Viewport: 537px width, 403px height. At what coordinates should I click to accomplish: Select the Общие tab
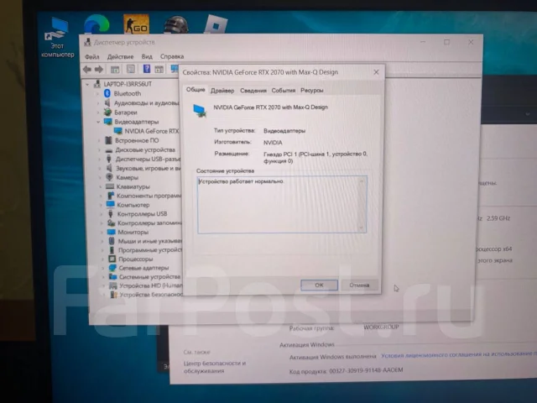196,90
